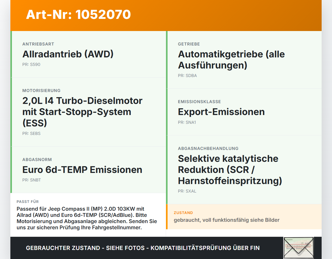
Task: Select the Selektive katalytische Reduktion text
Action: (x=230, y=170)
